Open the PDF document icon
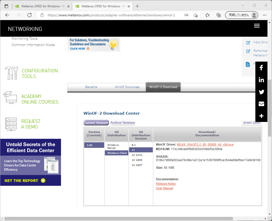This screenshot has height=221, width=272. click(248, 64)
